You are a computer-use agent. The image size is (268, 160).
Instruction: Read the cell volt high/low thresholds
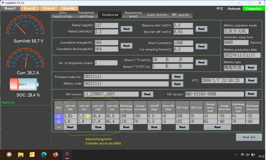(70, 127)
